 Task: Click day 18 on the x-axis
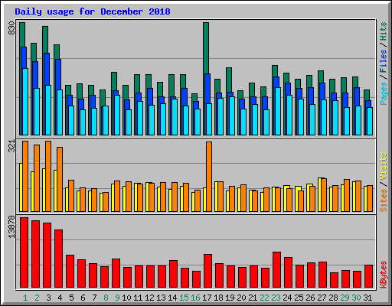point(218,298)
